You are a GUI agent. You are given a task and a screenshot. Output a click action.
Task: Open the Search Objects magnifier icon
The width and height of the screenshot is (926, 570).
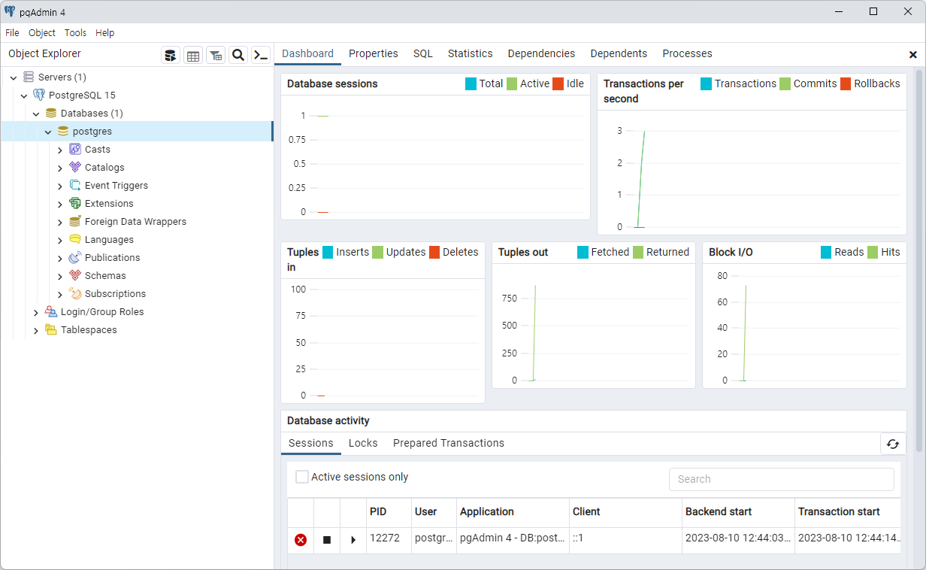click(x=238, y=55)
